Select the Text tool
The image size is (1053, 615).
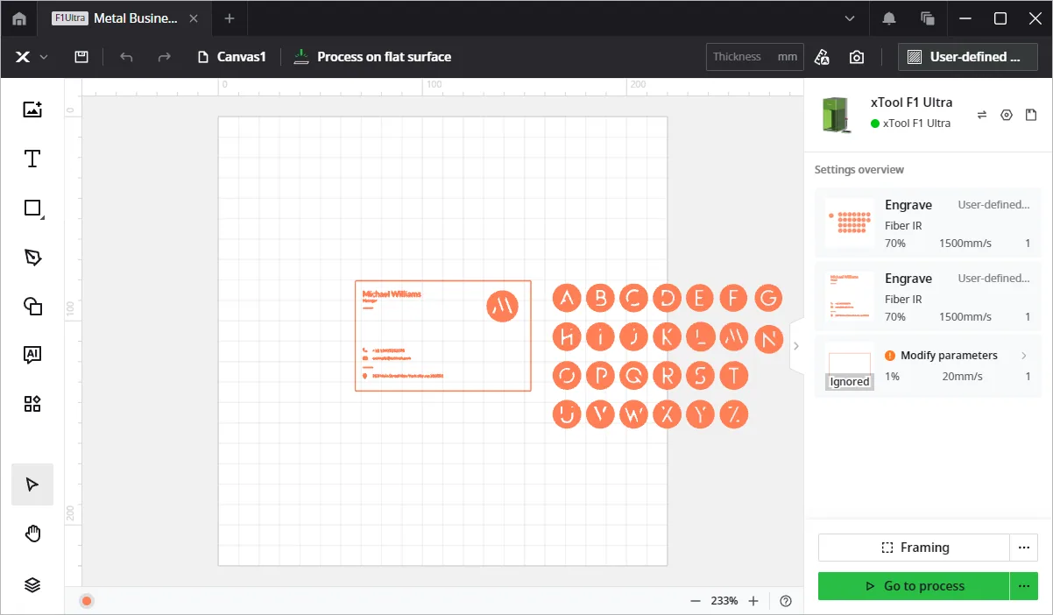[x=32, y=159]
